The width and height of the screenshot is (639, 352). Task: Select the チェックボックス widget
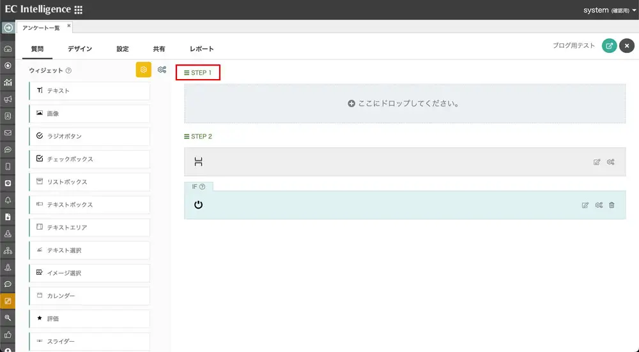tap(89, 159)
